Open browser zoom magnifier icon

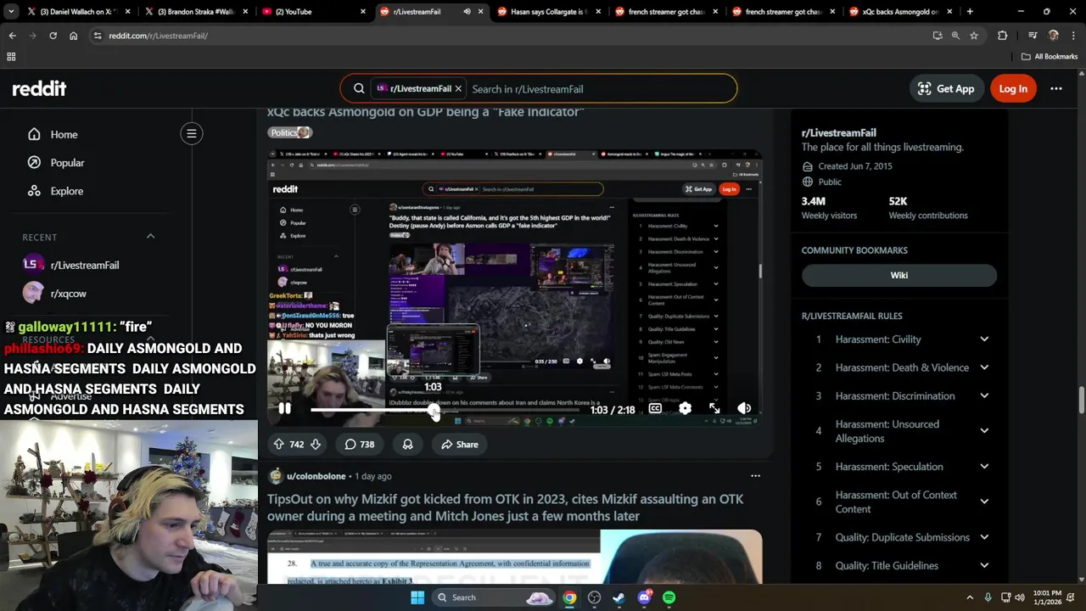click(955, 36)
